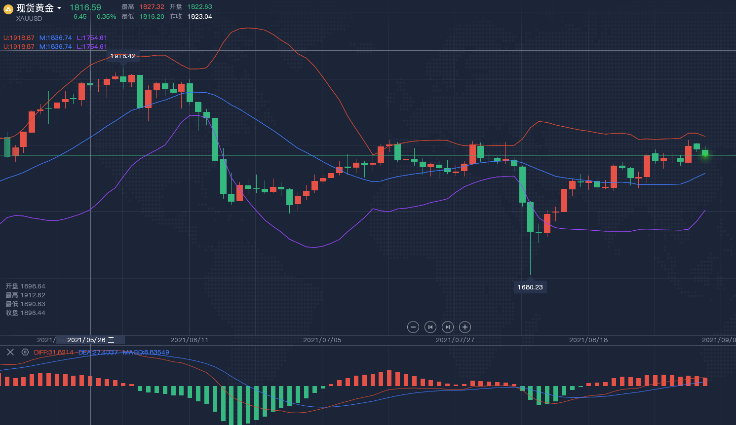Click the 2021/06/11 date on time axis
The height and width of the screenshot is (425, 736).
point(189,340)
